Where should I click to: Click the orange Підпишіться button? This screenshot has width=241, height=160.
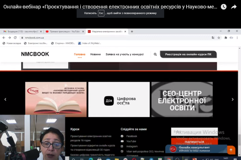click(x=194, y=141)
